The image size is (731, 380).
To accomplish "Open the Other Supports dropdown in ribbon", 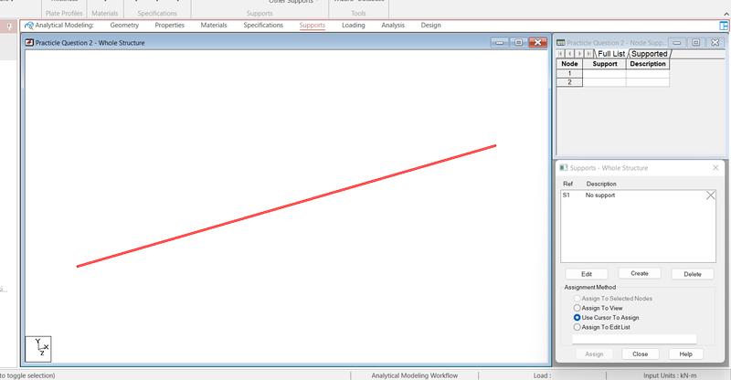I will pyautogui.click(x=293, y=2).
